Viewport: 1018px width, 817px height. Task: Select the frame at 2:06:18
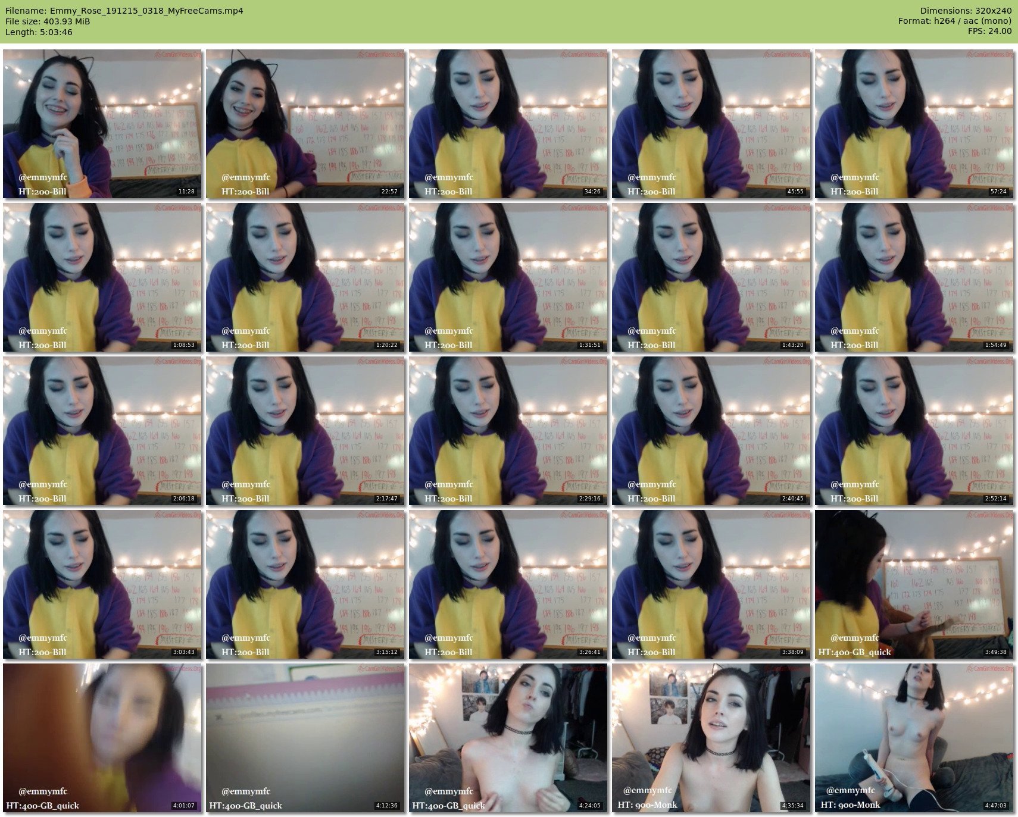[102, 431]
